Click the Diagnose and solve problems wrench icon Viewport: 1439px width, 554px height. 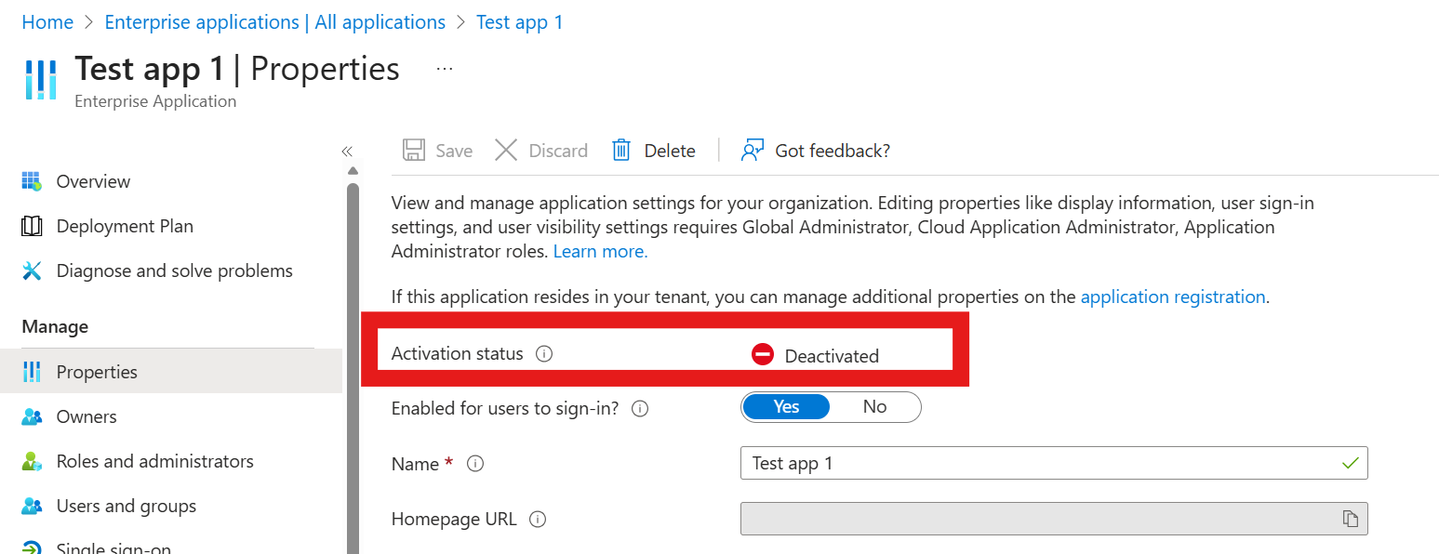click(33, 270)
